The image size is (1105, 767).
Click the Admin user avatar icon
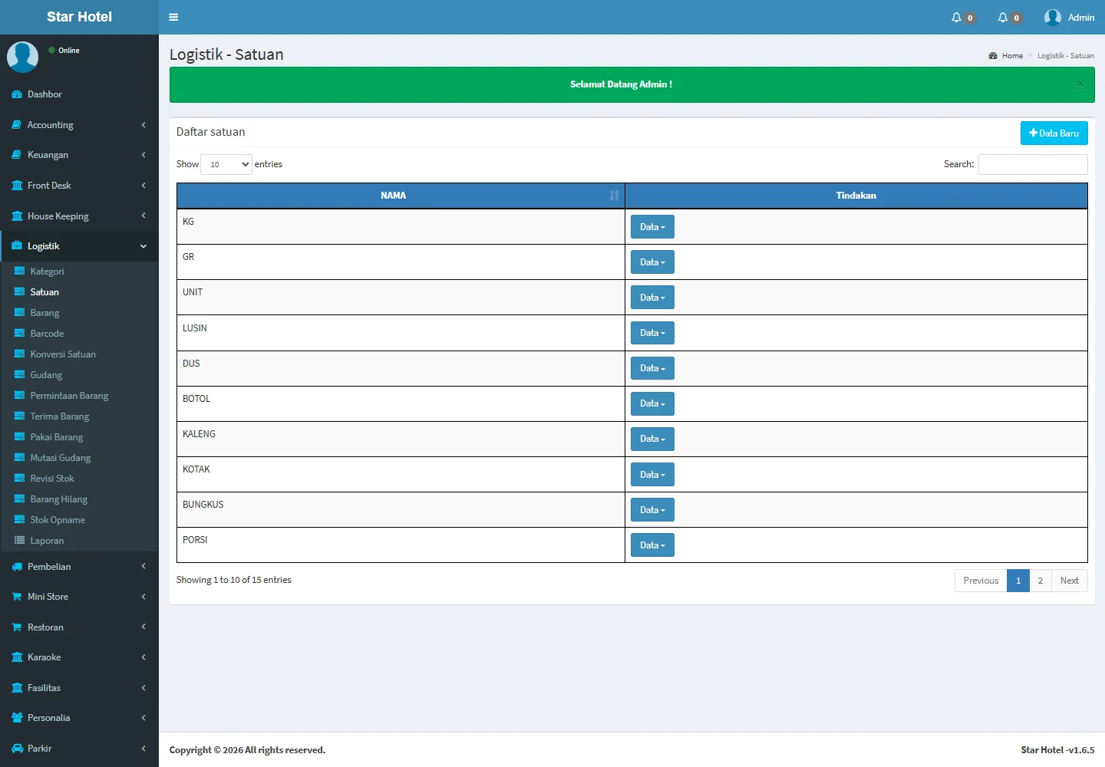point(1053,17)
